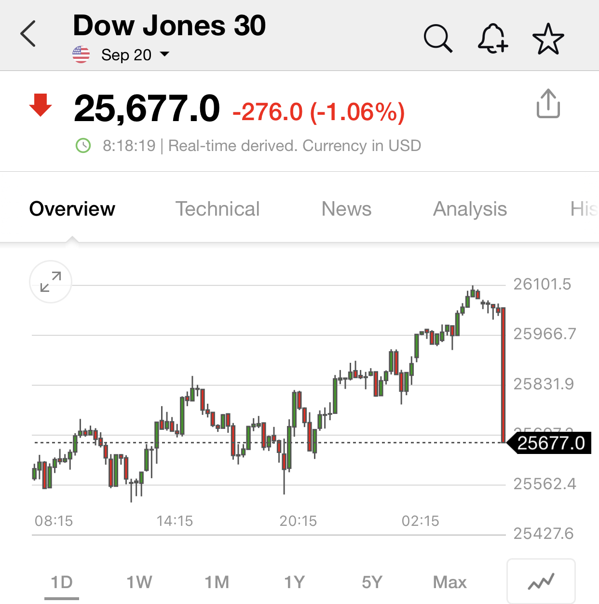Switch to the Technical tab
599x604 pixels.
pos(218,209)
